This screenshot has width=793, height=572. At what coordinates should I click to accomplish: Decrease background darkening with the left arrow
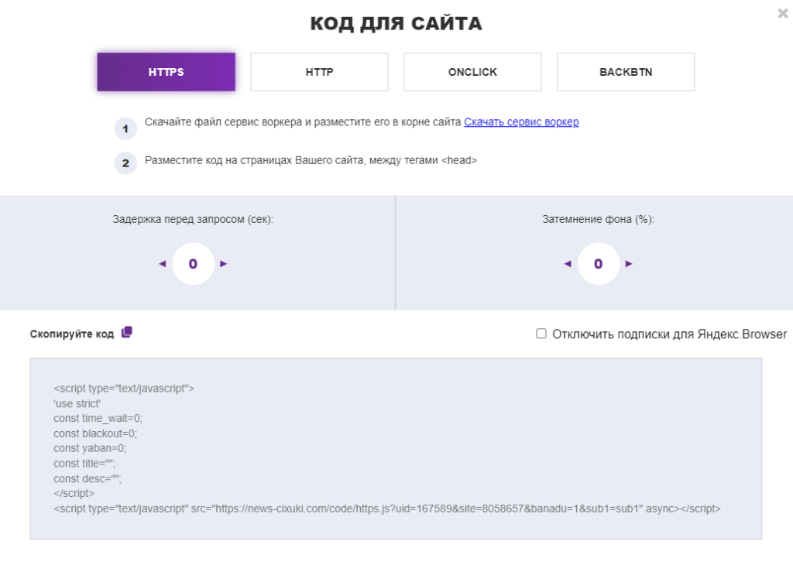568,264
